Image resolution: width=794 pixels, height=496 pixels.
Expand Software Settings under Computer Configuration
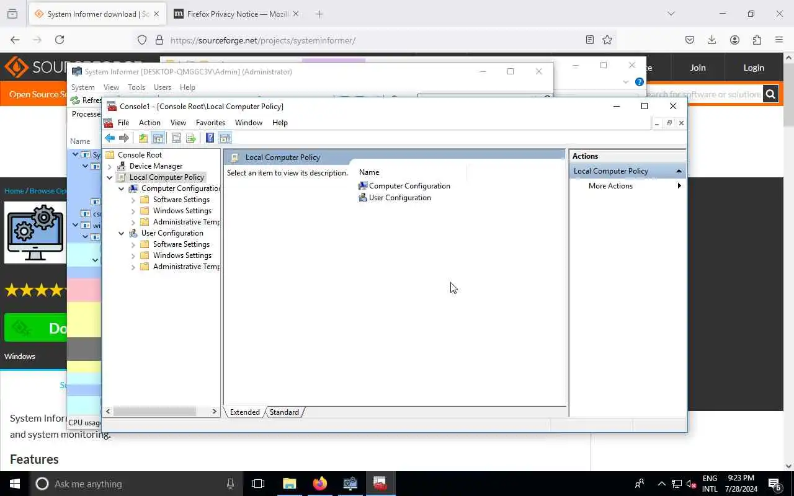(x=133, y=200)
